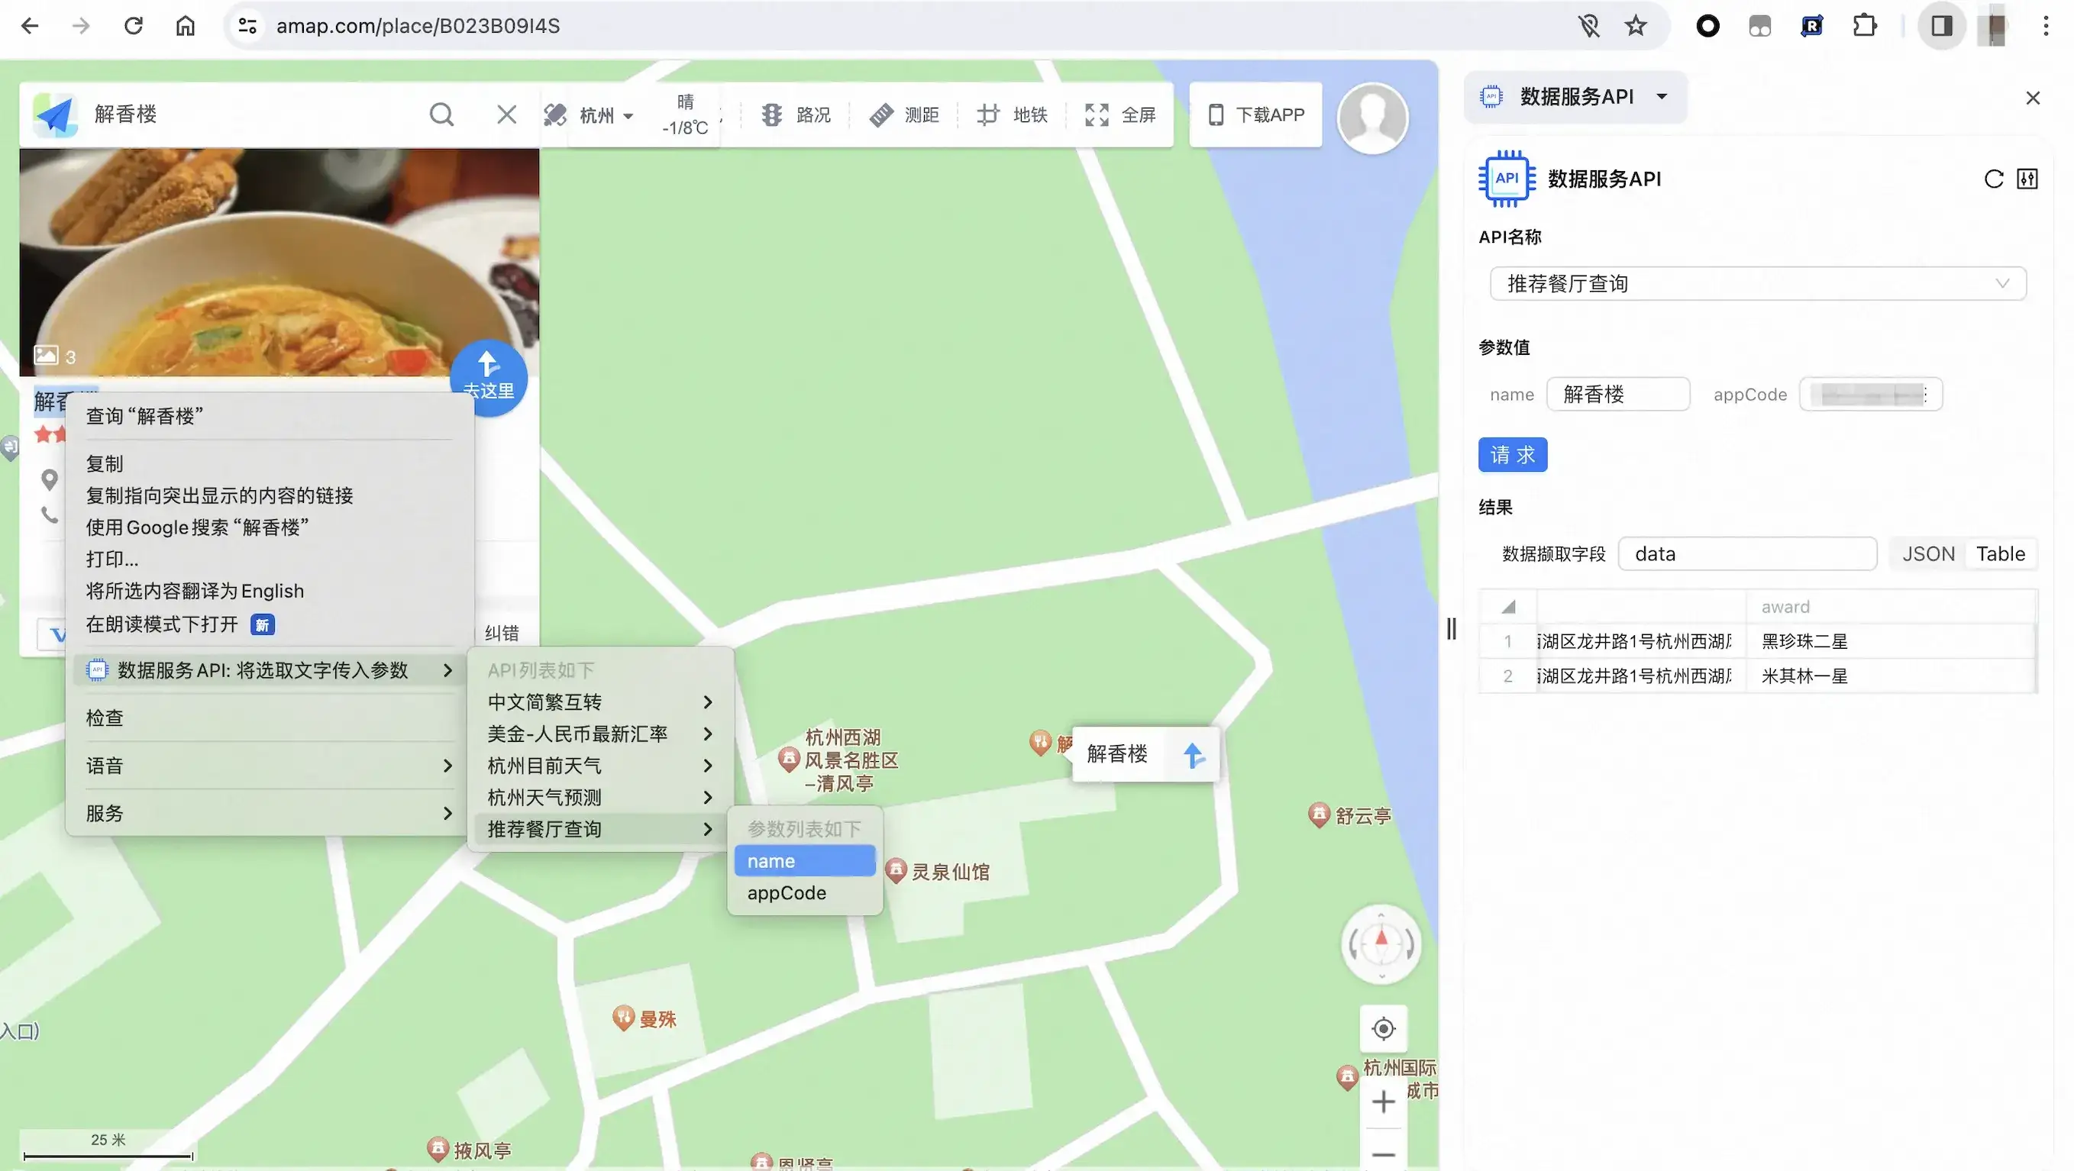The height and width of the screenshot is (1171, 2074).
Task: Click the 数据撷取字段 data input field
Action: tap(1746, 553)
